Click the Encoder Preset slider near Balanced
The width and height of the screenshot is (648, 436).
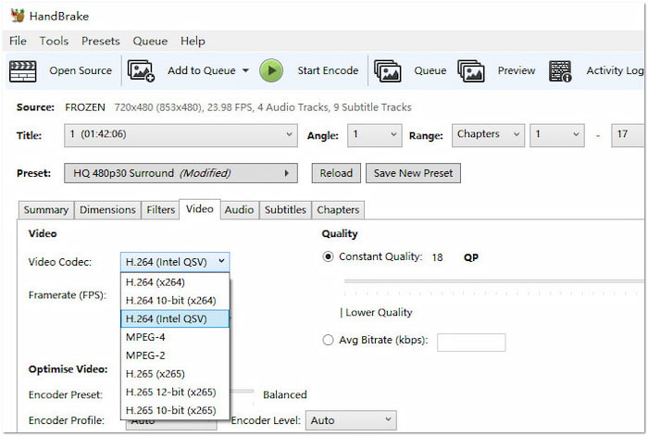coord(242,391)
